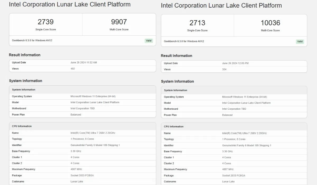The width and height of the screenshot is (317, 185).
Task: Click the right topology value 1 Processor, 8 Cores
Action: click(x=234, y=139)
